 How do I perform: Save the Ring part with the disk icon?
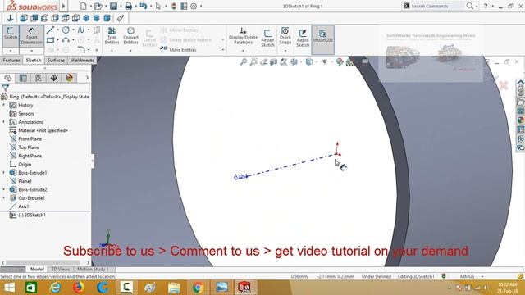[113, 6]
